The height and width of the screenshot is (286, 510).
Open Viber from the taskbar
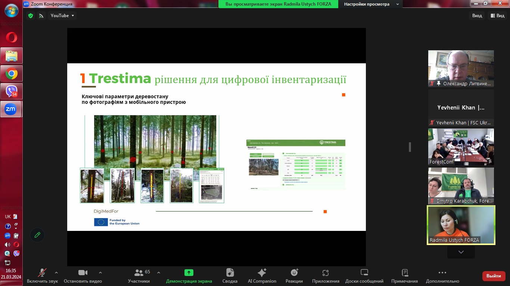click(11, 91)
